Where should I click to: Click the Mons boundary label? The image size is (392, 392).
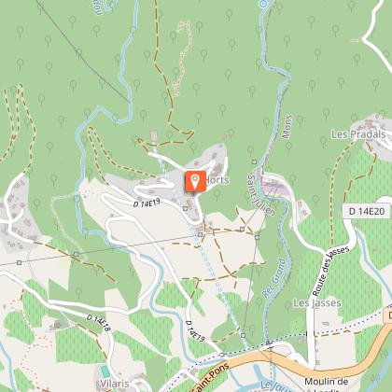click(287, 126)
